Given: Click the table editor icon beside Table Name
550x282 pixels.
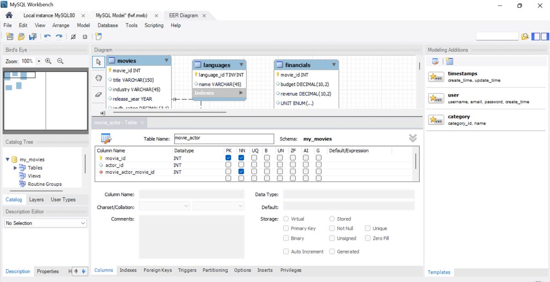Looking at the screenshot, I should tap(106, 138).
